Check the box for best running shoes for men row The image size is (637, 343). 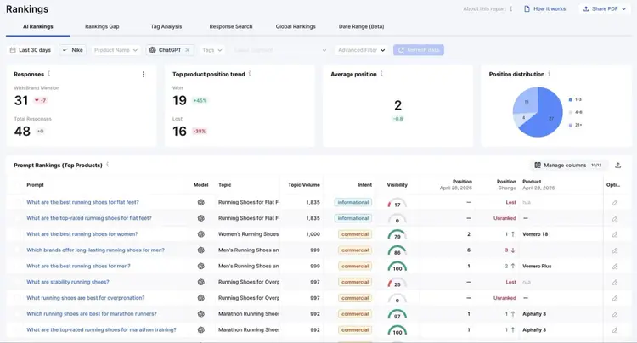[x=18, y=266]
